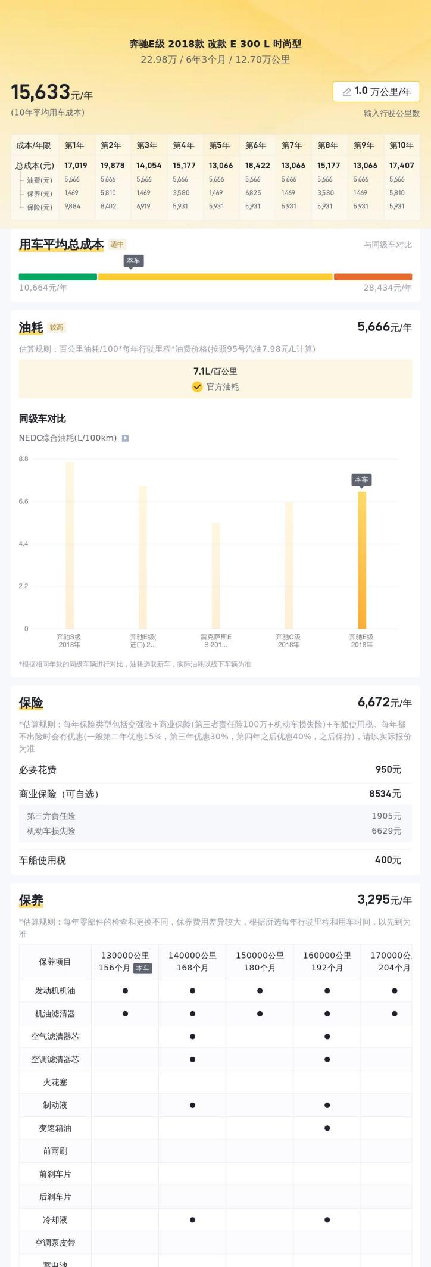This screenshot has height=1267, width=431.
Task: Click the 本车 tag above the 奔驰E级 2018年 bar
Action: [361, 480]
